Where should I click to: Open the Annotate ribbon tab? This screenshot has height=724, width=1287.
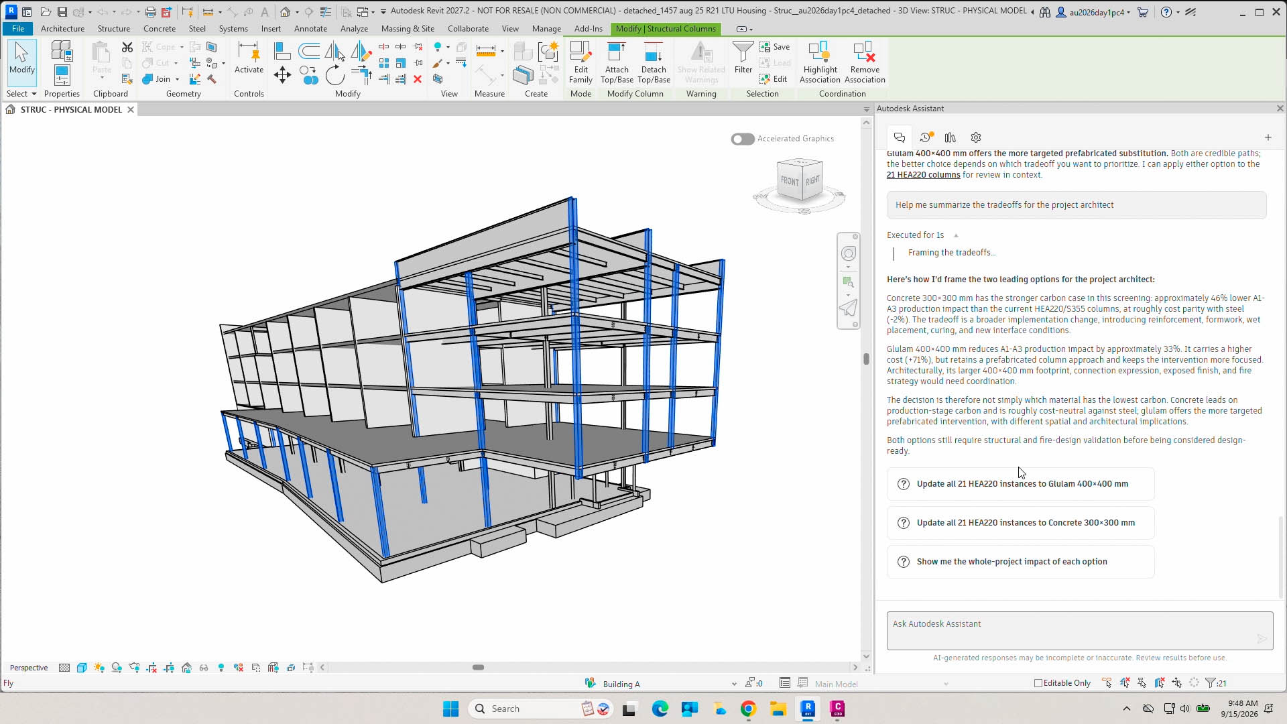[x=310, y=29]
